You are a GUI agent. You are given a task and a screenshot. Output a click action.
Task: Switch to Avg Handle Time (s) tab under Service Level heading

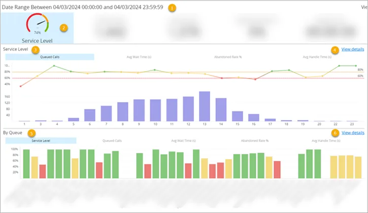[x=317, y=57]
